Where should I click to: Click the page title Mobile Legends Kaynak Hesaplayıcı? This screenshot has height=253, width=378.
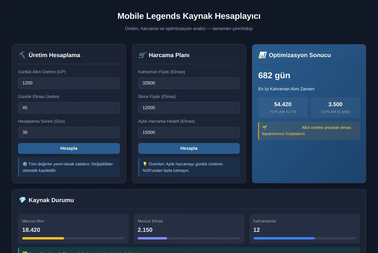[x=189, y=16]
